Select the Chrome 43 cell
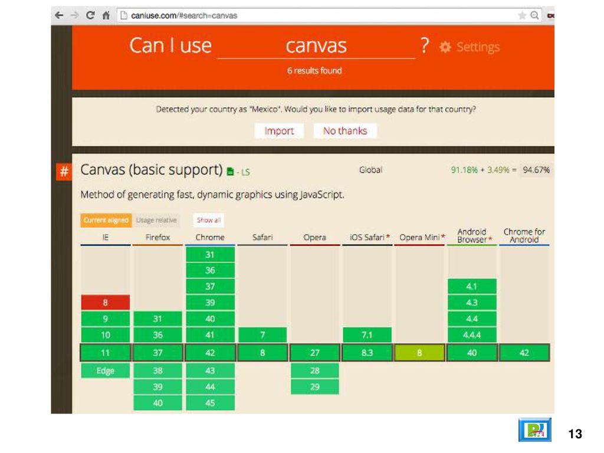 [211, 370]
